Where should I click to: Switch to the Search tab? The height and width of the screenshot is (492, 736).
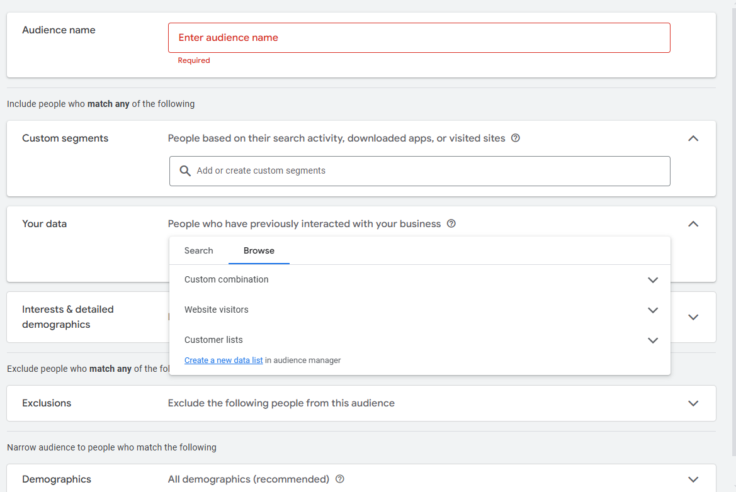(199, 250)
